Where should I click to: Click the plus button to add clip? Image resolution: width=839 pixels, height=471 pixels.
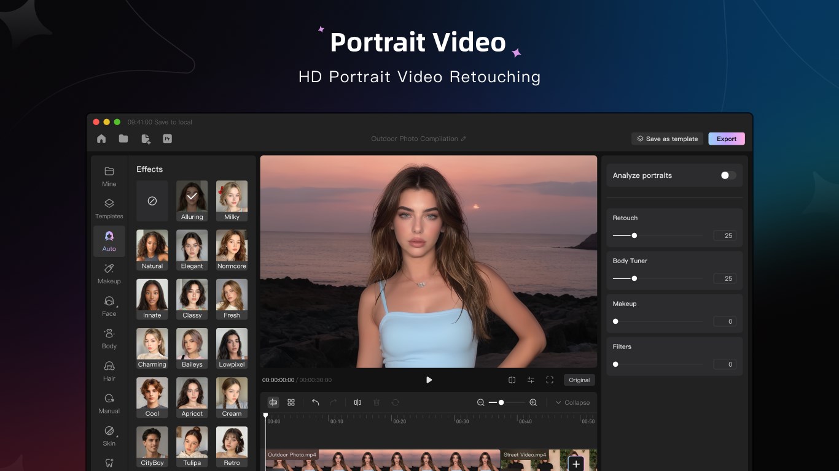[576, 464]
